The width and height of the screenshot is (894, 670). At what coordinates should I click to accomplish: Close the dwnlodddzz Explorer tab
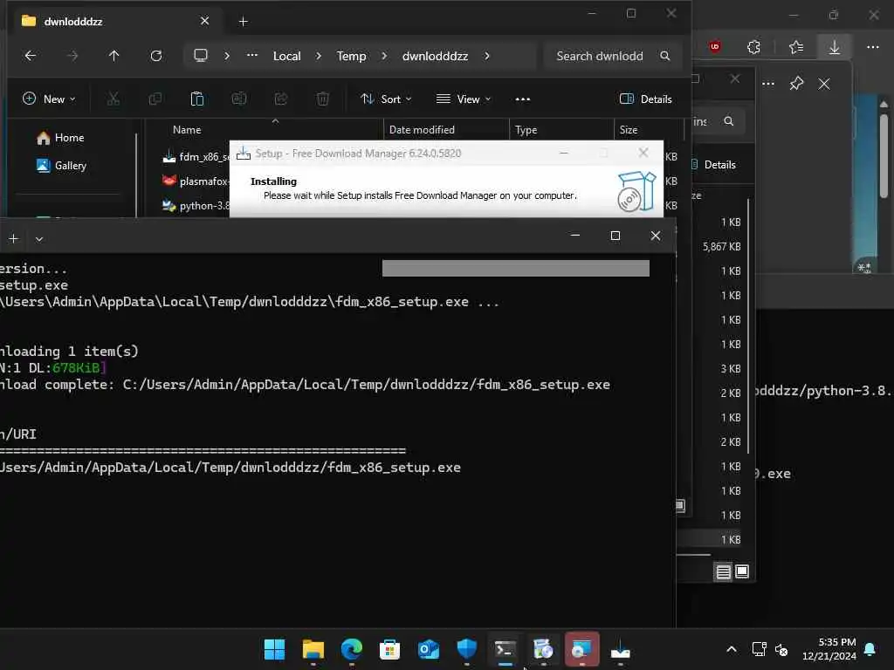[x=204, y=21]
